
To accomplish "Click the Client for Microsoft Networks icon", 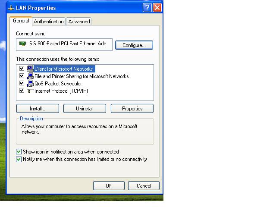I will 30,69.
